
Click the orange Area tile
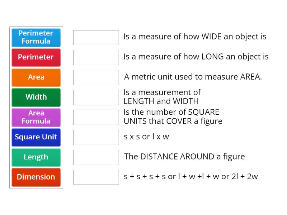coord(36,77)
